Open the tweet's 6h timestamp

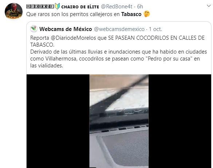pos(140,7)
